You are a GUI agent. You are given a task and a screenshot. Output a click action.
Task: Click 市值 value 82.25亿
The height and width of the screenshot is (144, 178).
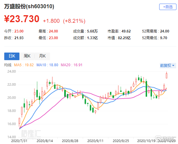124,38
